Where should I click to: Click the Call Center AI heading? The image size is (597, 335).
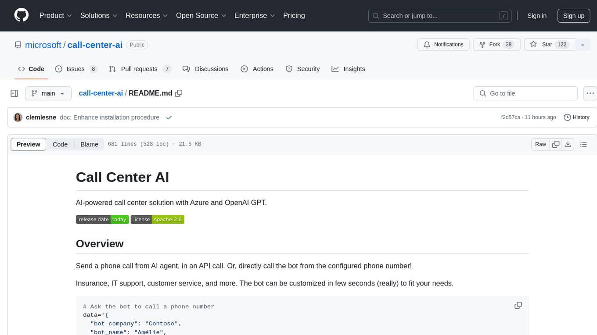[x=122, y=177]
